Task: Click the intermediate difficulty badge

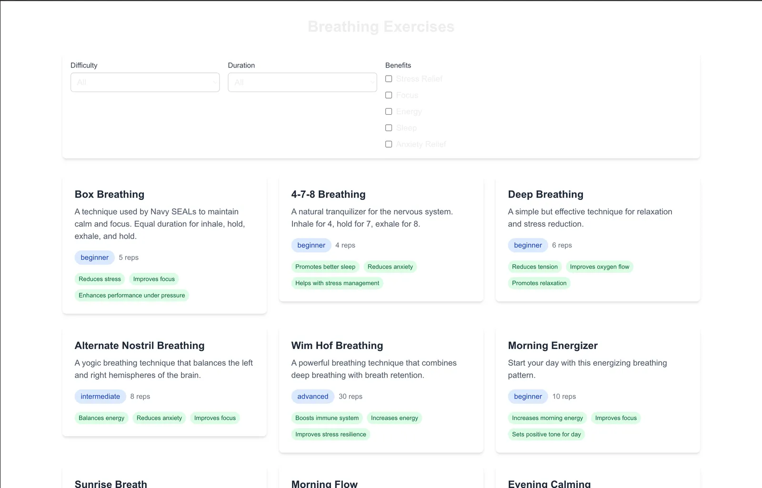Action: pyautogui.click(x=100, y=397)
